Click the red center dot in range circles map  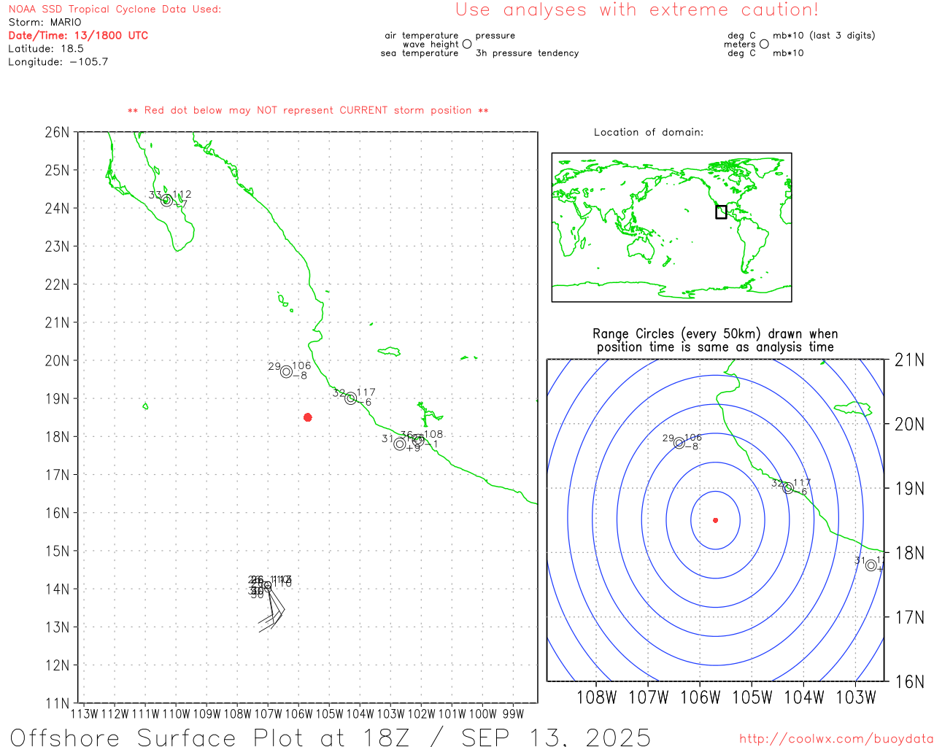click(716, 520)
